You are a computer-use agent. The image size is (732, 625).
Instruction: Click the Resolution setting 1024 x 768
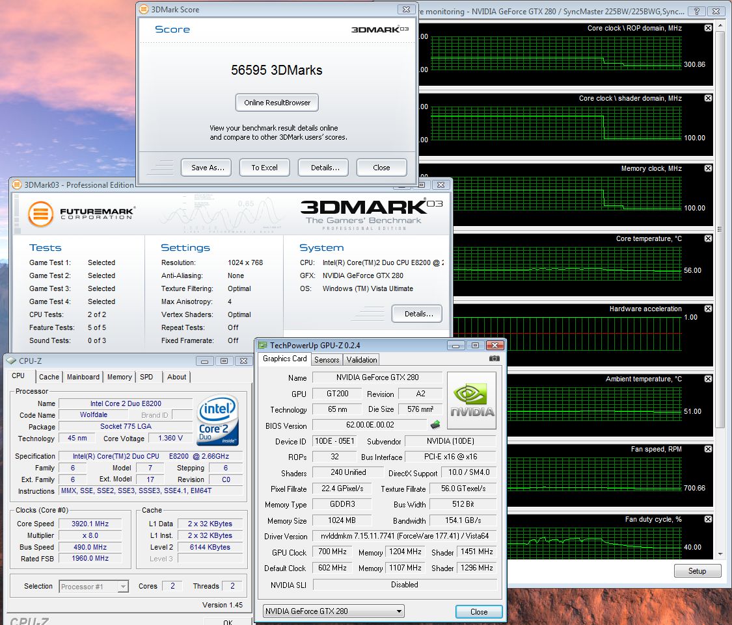pyautogui.click(x=245, y=262)
